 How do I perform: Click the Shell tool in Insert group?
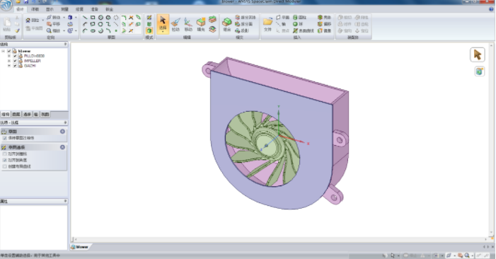pos(324,18)
